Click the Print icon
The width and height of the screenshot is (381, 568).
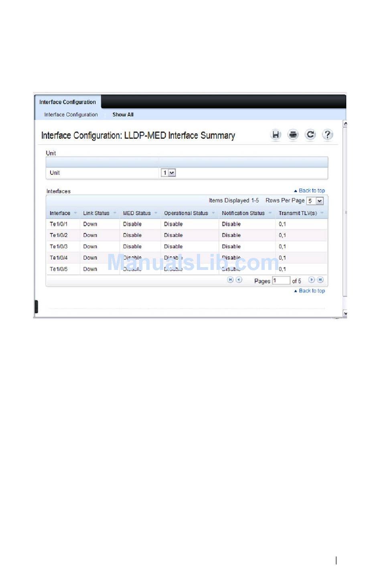tap(293, 135)
